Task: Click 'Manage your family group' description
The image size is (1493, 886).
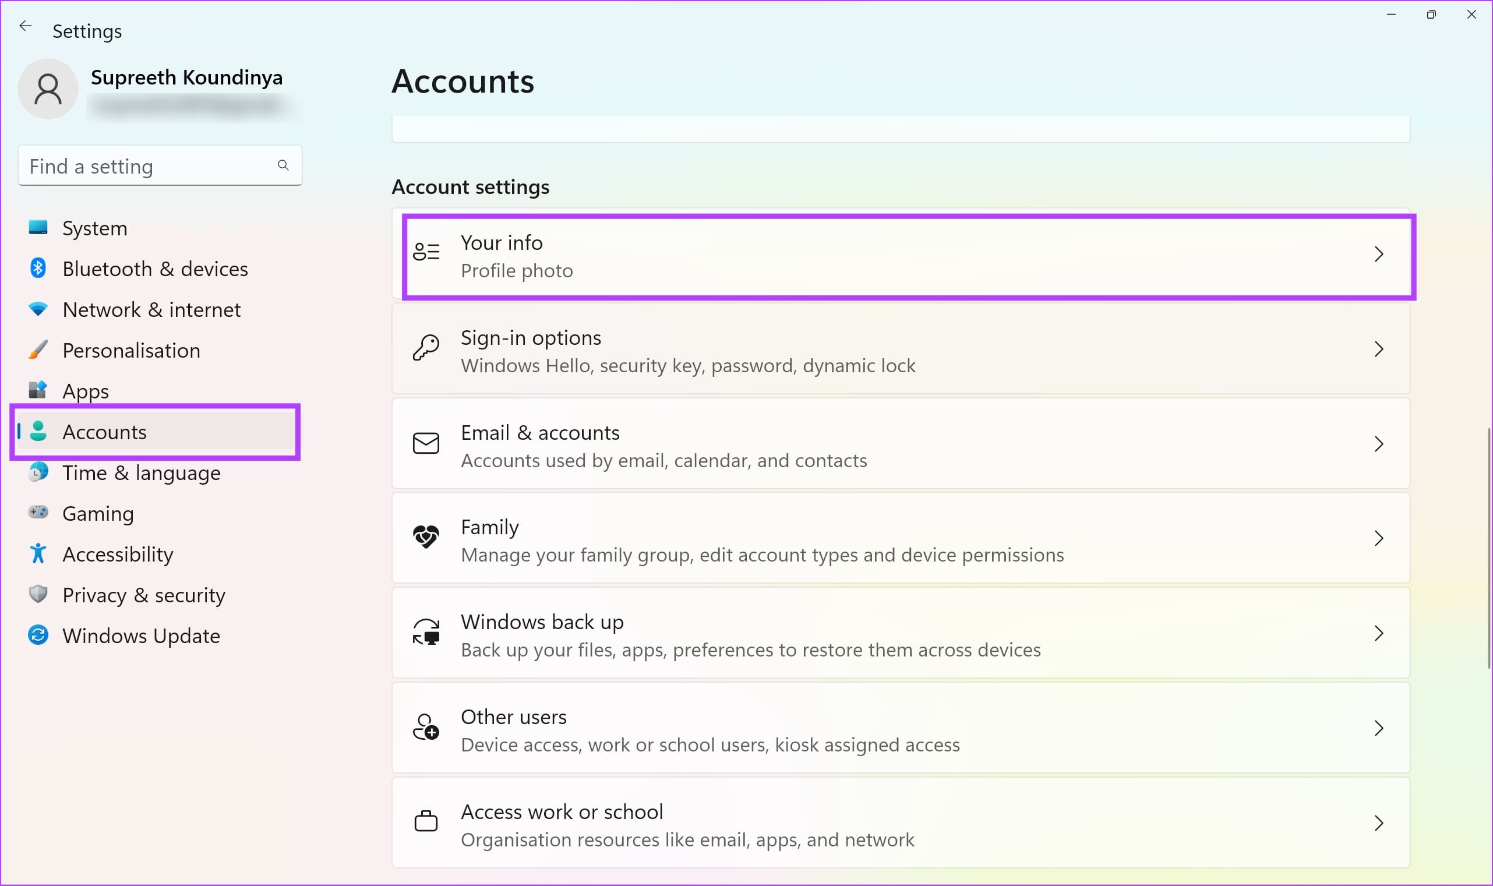Action: point(763,555)
